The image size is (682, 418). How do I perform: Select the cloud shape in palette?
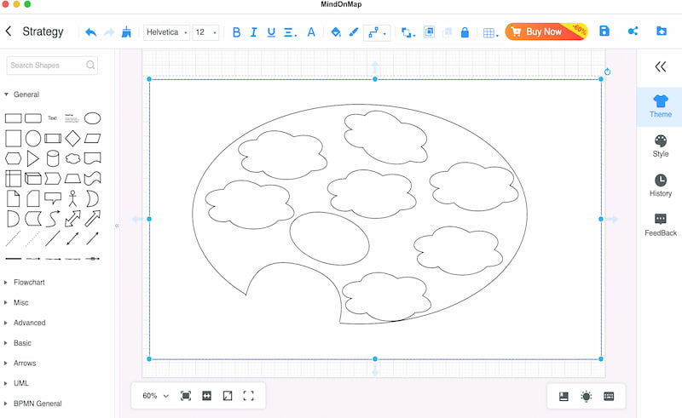[72, 158]
